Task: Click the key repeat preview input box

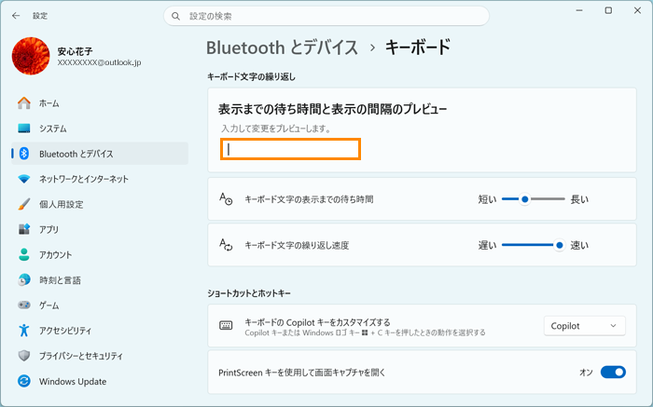Action: click(x=290, y=149)
